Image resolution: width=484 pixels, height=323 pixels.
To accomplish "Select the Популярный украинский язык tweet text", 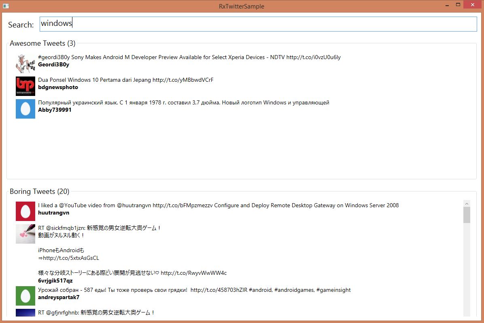I will [183, 102].
